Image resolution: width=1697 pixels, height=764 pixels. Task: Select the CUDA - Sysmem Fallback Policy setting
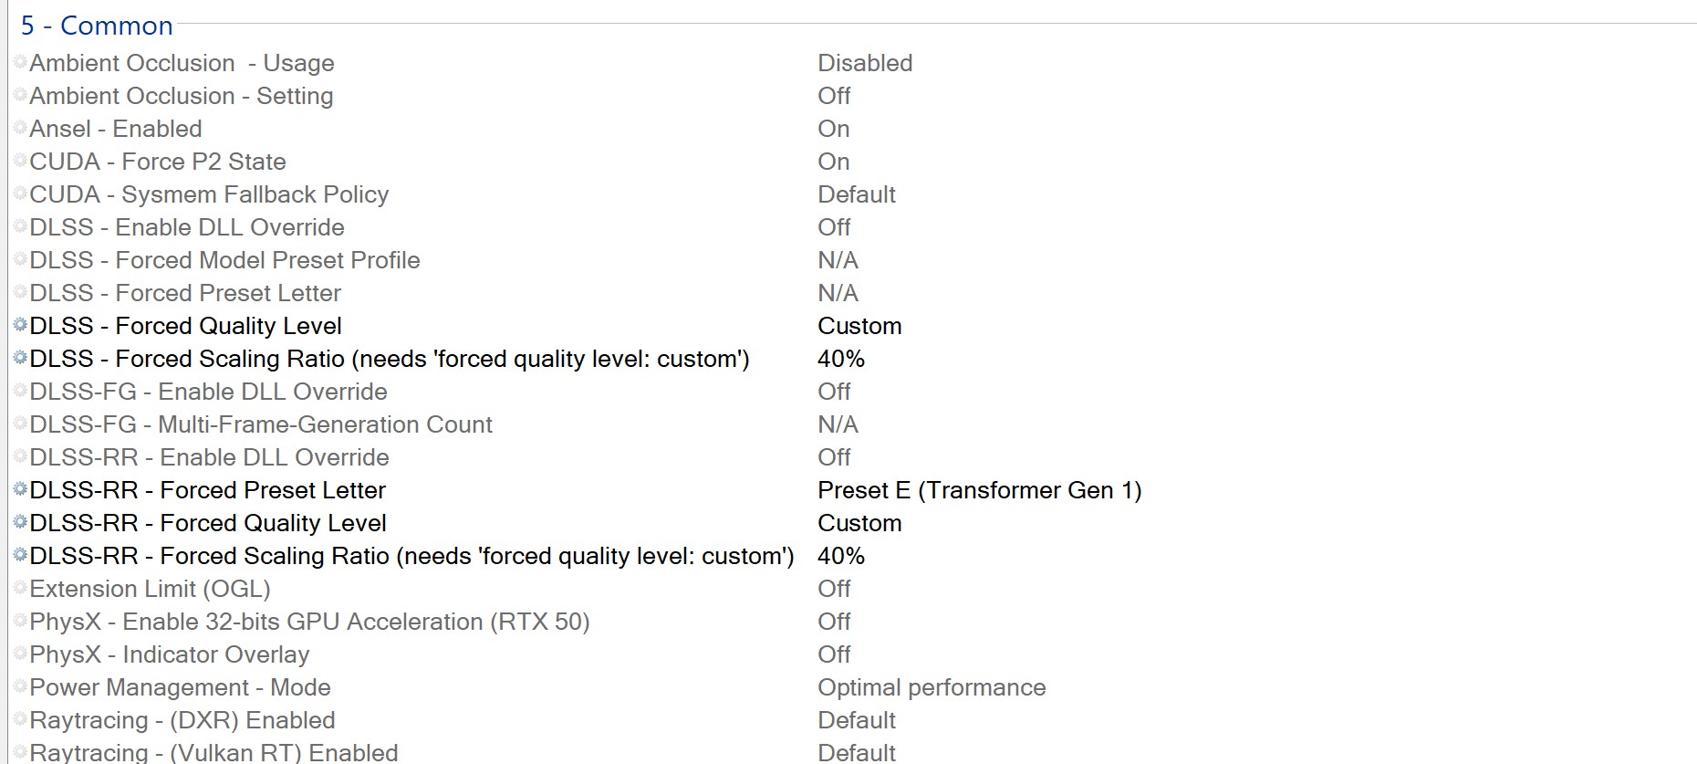209,194
